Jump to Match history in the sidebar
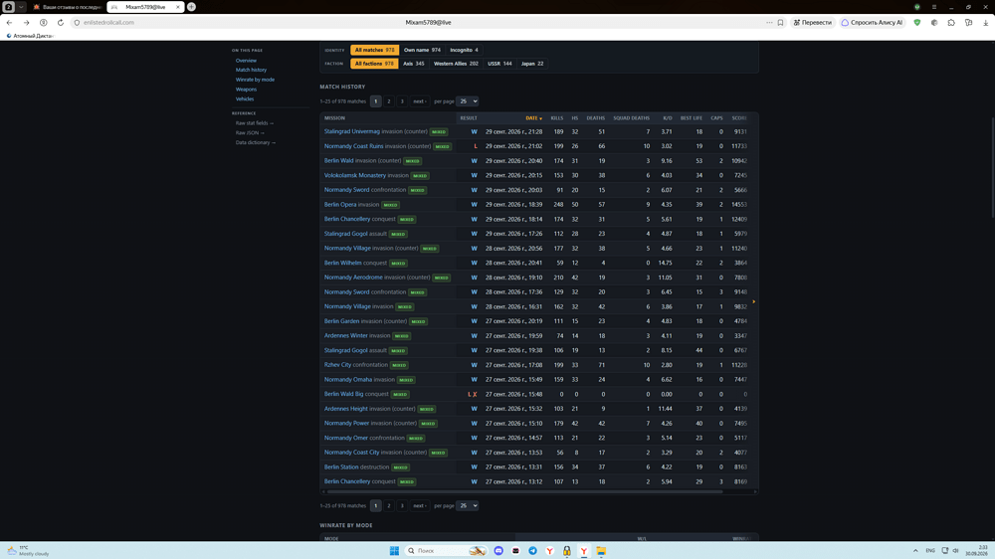This screenshot has width=995, height=559. click(x=252, y=70)
